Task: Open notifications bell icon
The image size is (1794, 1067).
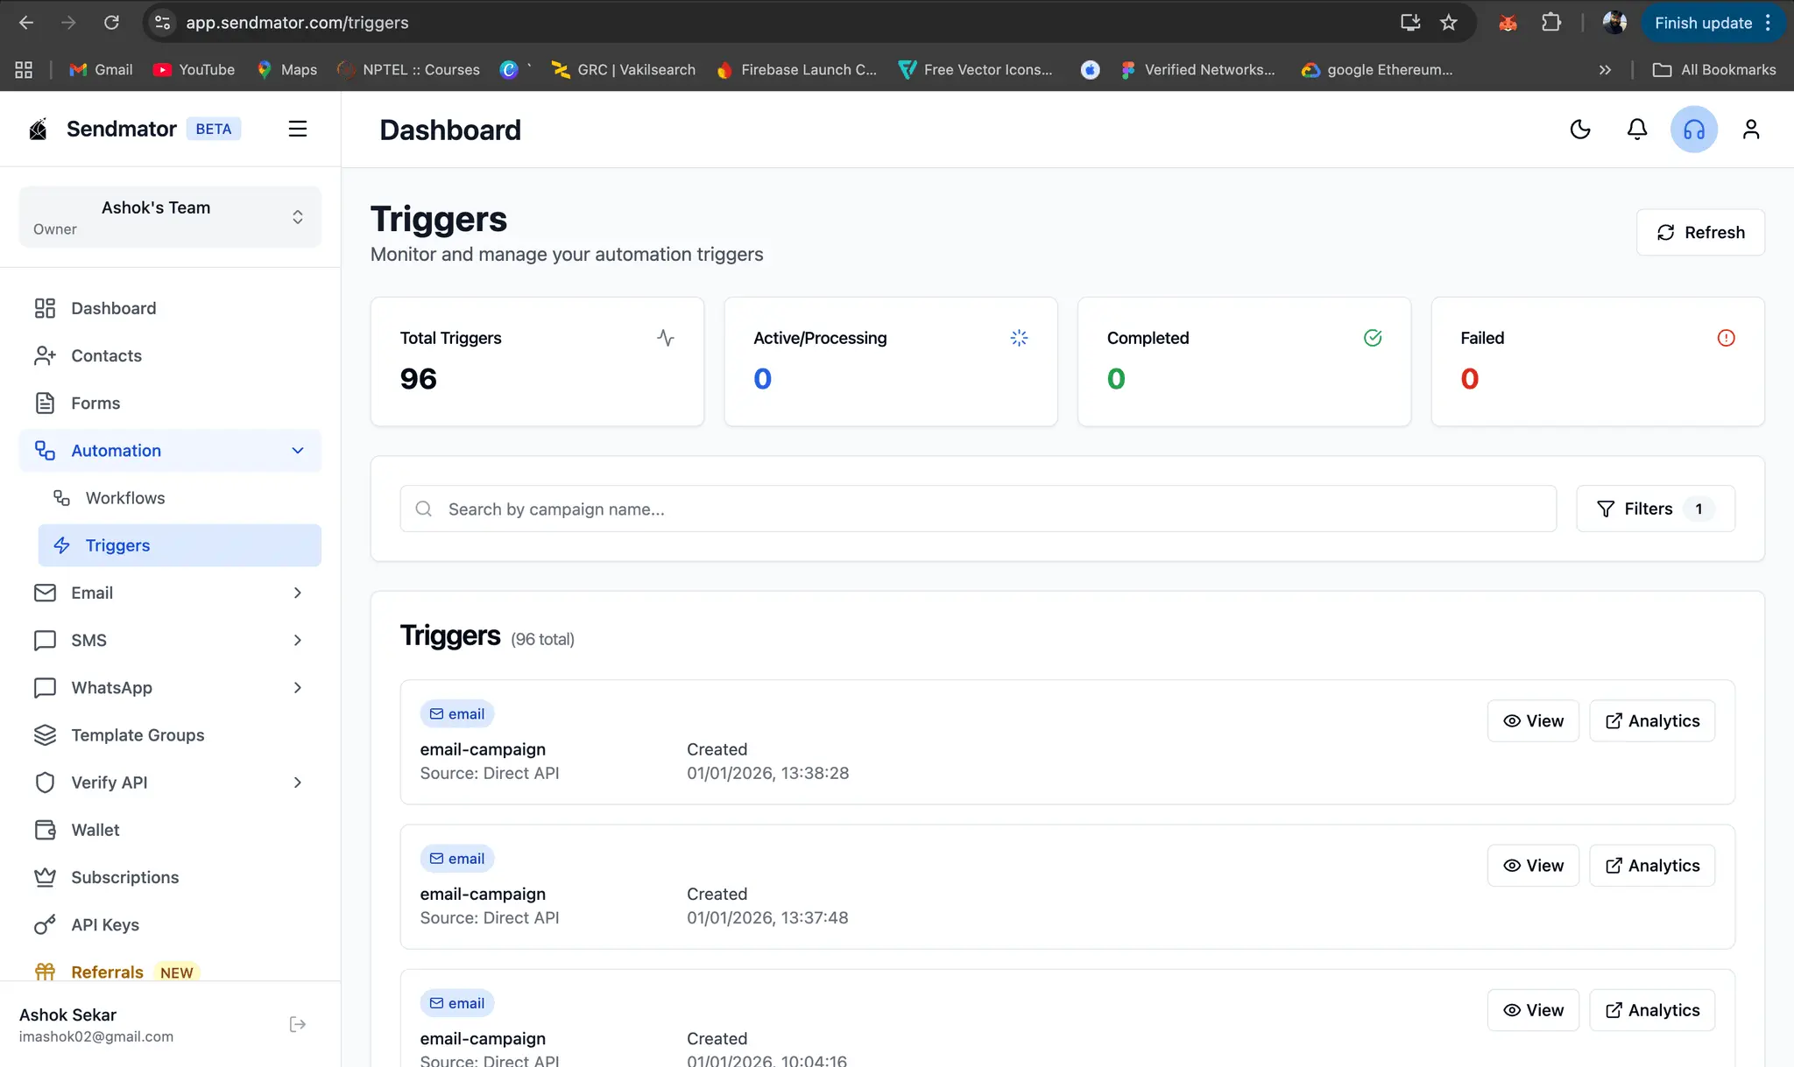Action: [1637, 130]
